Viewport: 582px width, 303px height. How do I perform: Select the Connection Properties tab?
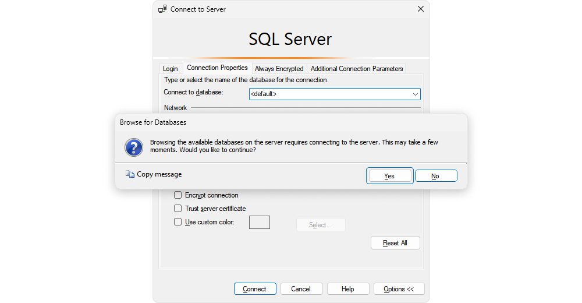(217, 68)
